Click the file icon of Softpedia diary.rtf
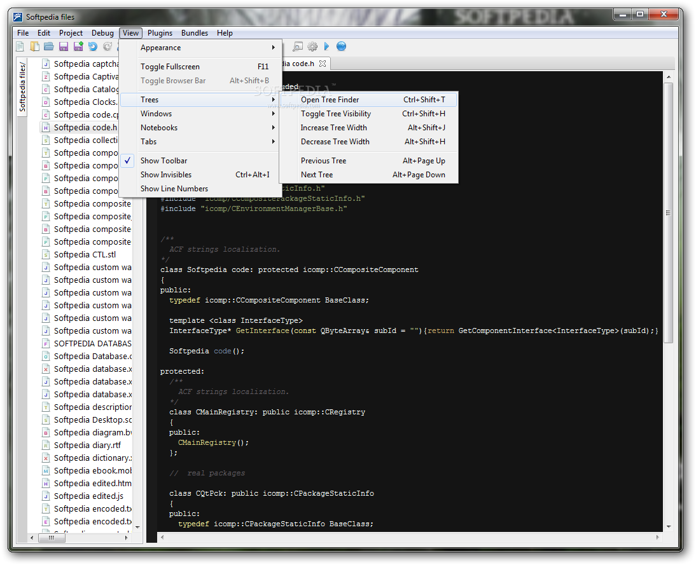 (46, 446)
